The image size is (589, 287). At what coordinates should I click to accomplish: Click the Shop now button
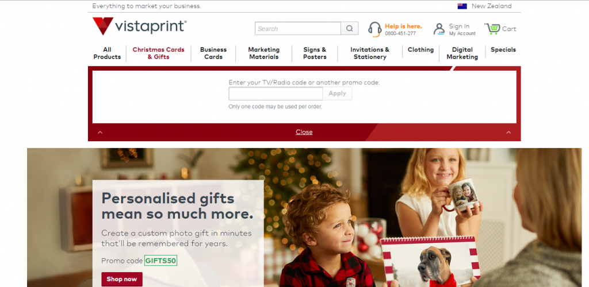click(x=122, y=279)
